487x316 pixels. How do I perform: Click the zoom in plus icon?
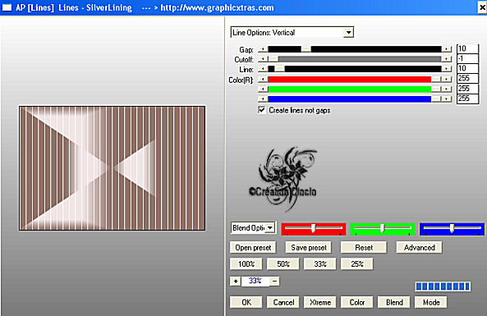tap(236, 282)
